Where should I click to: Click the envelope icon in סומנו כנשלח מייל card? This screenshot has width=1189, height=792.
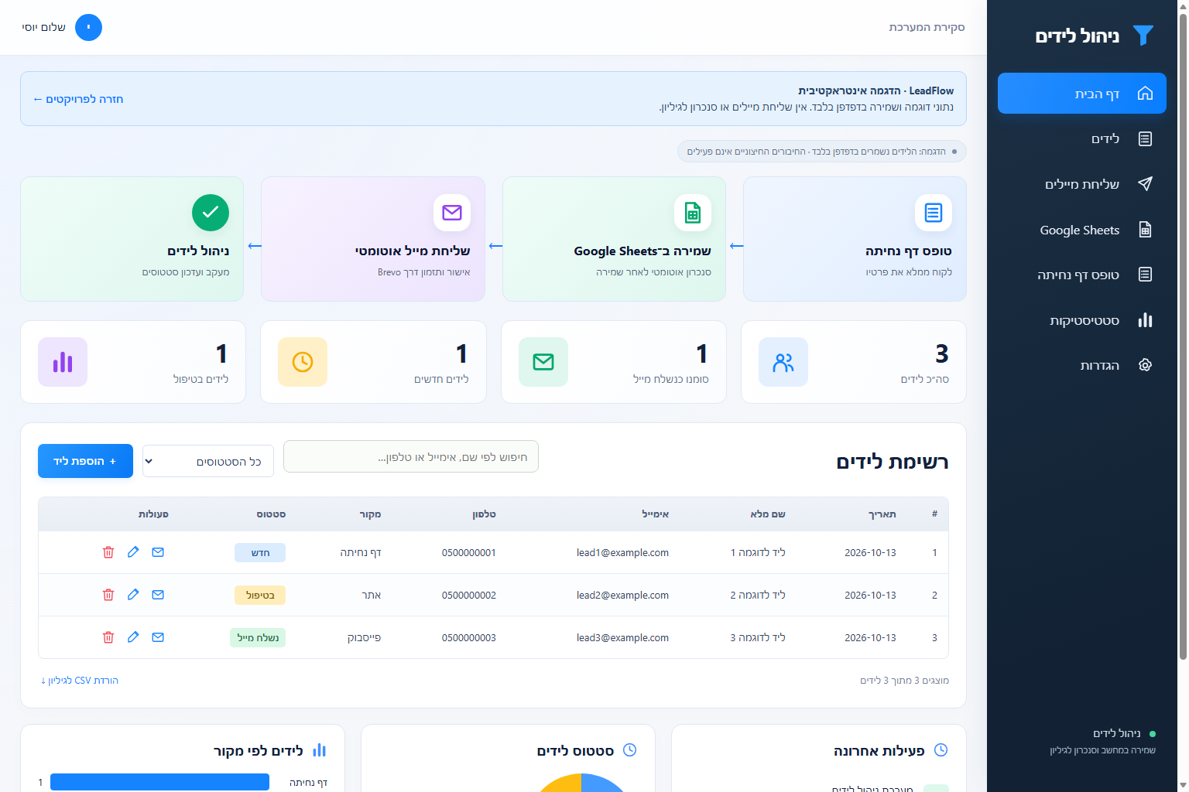point(543,362)
